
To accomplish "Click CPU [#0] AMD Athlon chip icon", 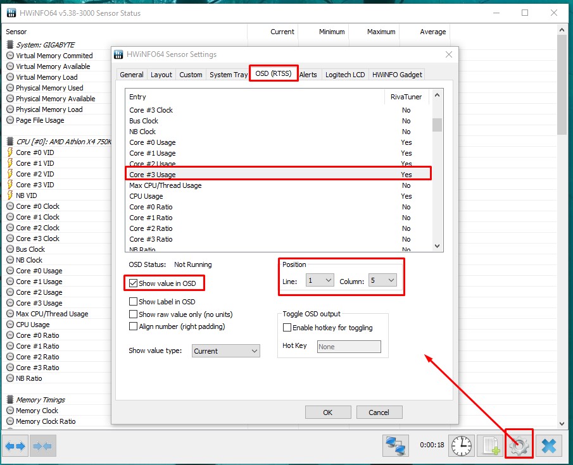I will (10, 141).
